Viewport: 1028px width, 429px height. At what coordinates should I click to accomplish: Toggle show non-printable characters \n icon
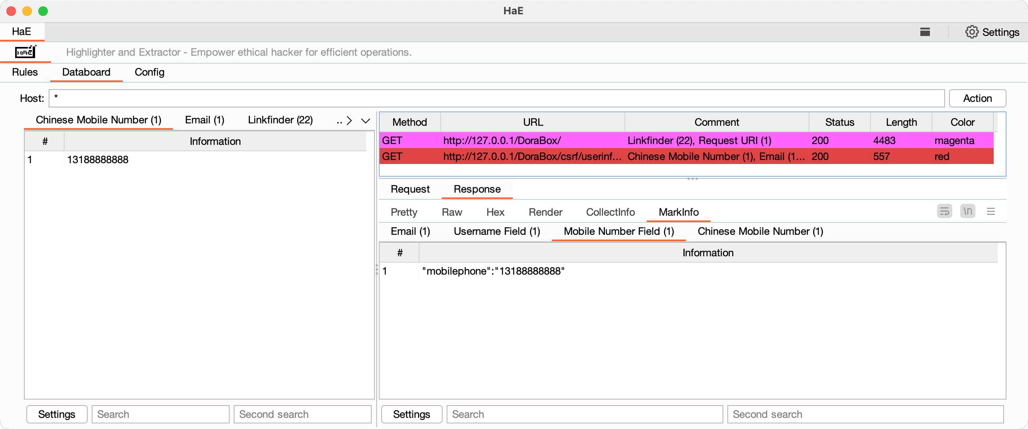(967, 211)
